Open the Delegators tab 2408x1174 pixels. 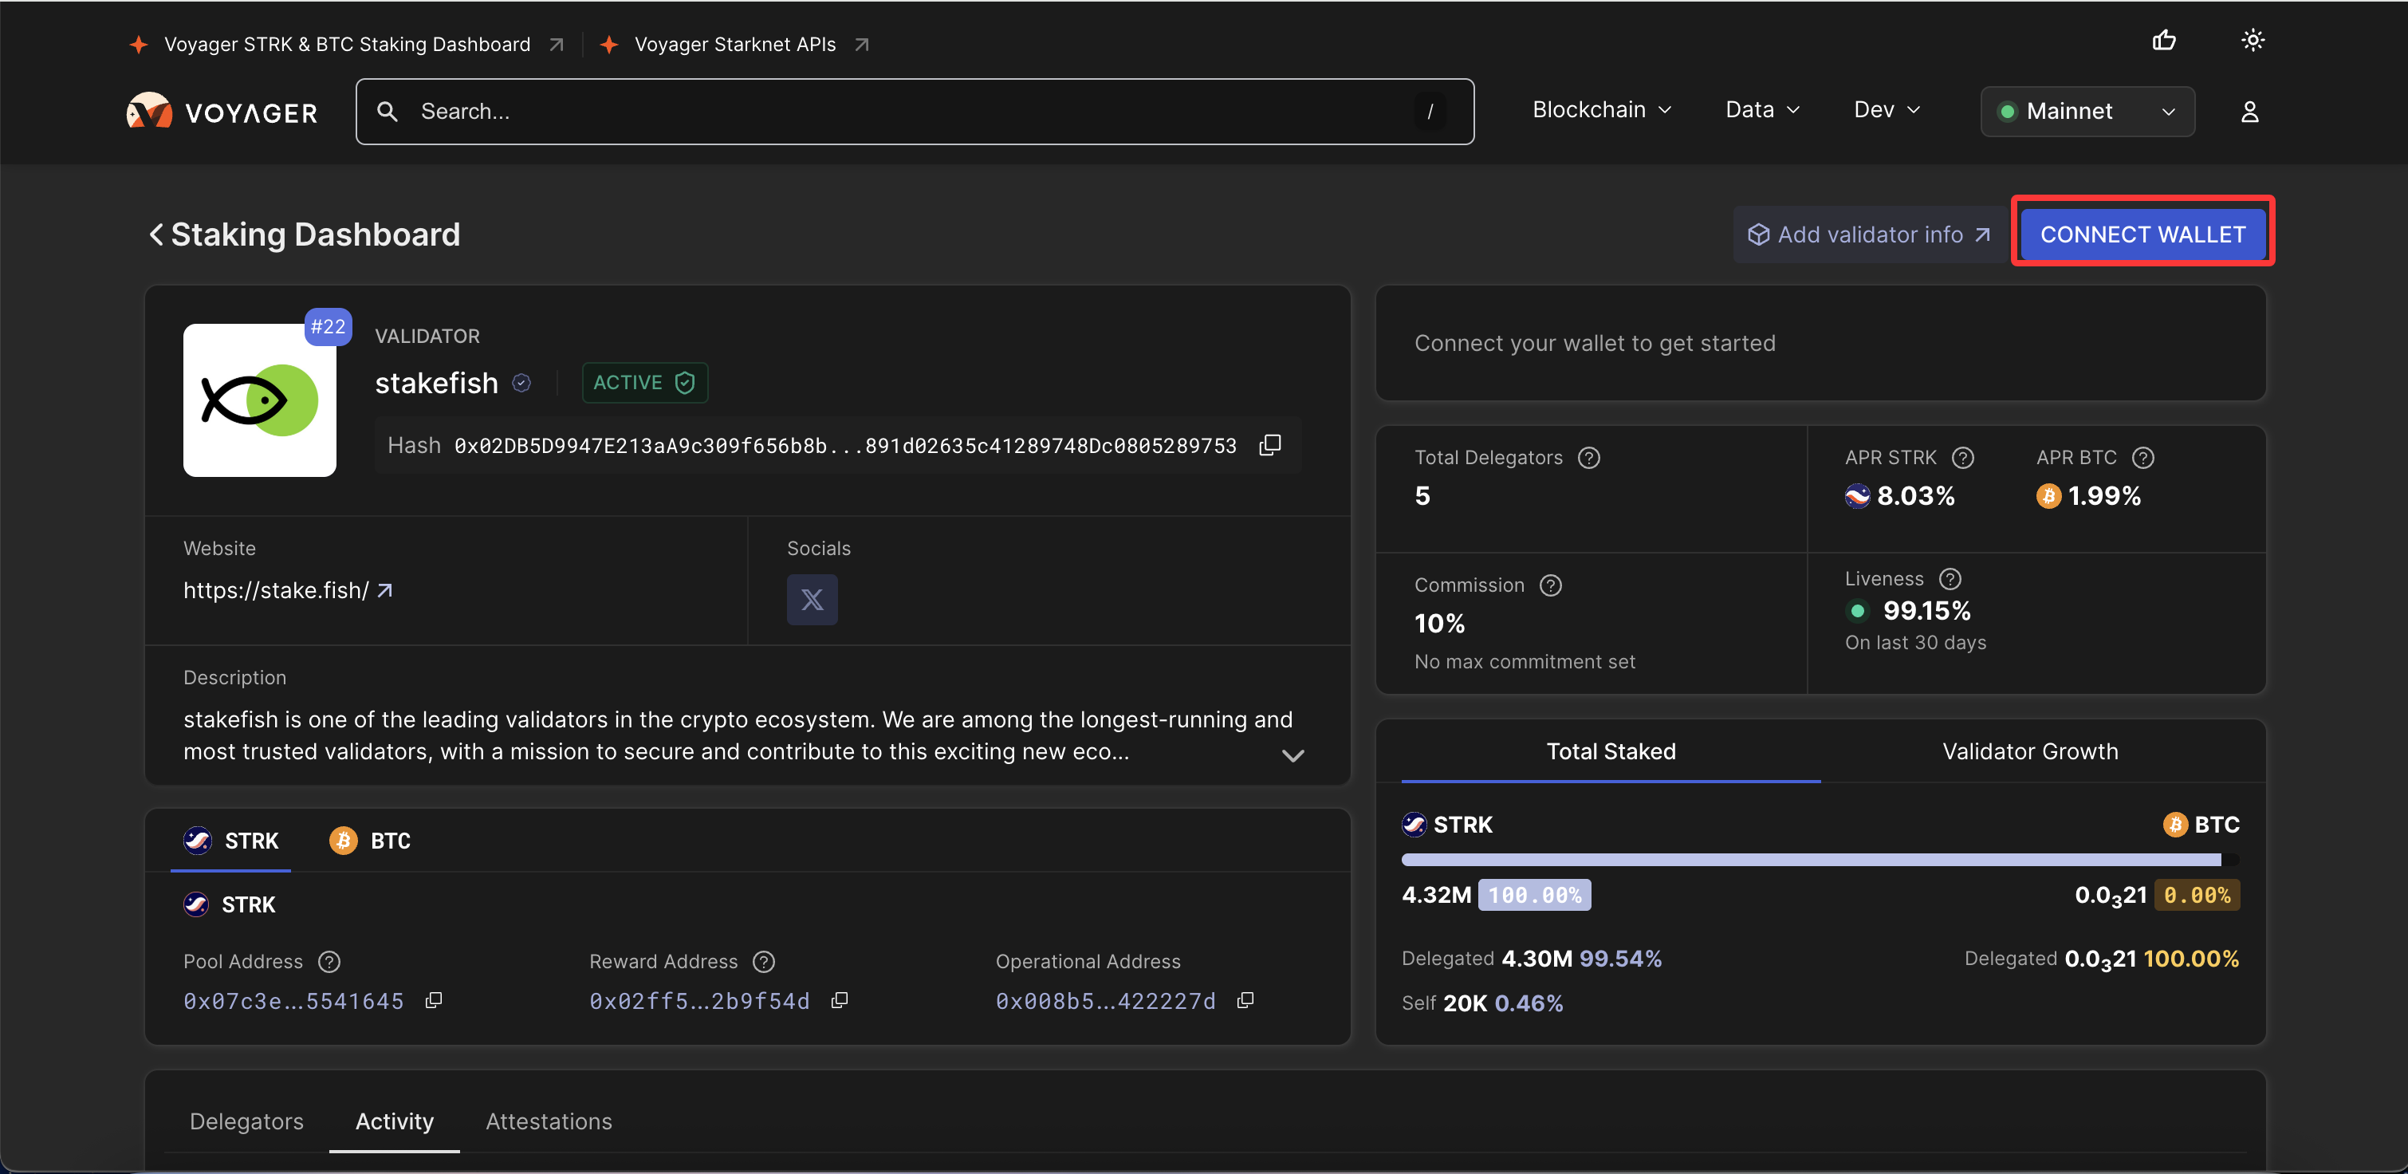click(247, 1121)
